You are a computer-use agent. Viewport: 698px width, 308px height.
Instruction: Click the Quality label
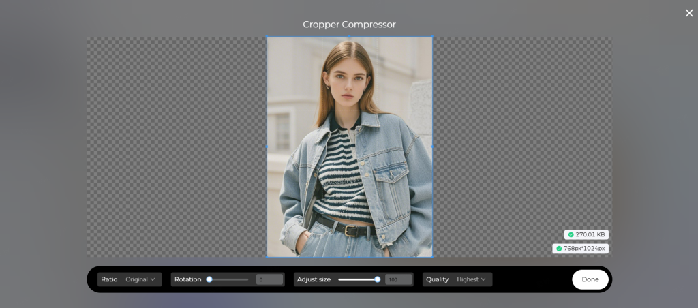click(x=437, y=279)
